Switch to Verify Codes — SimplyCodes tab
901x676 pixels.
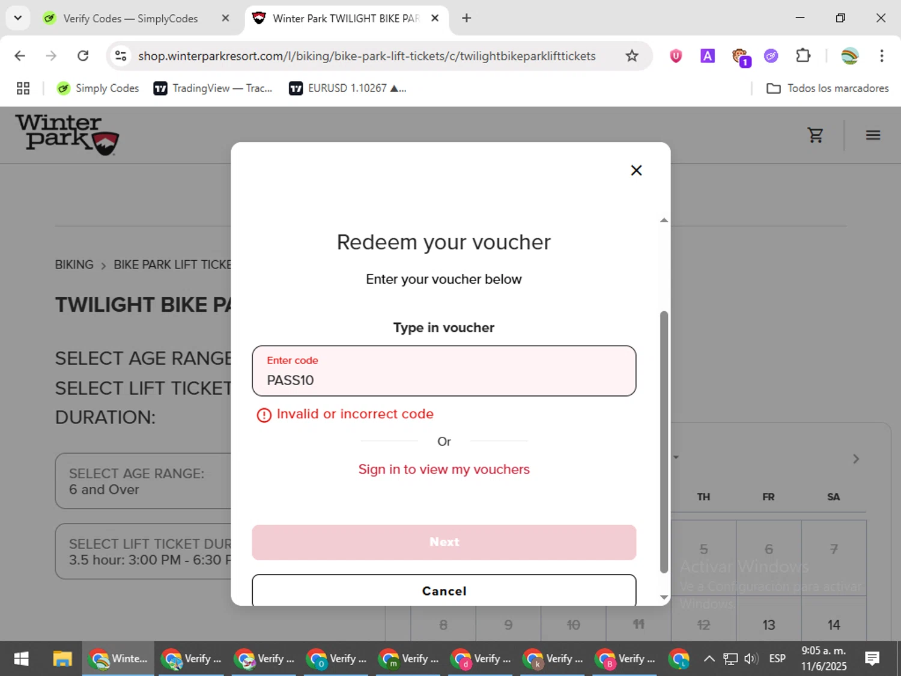click(130, 19)
